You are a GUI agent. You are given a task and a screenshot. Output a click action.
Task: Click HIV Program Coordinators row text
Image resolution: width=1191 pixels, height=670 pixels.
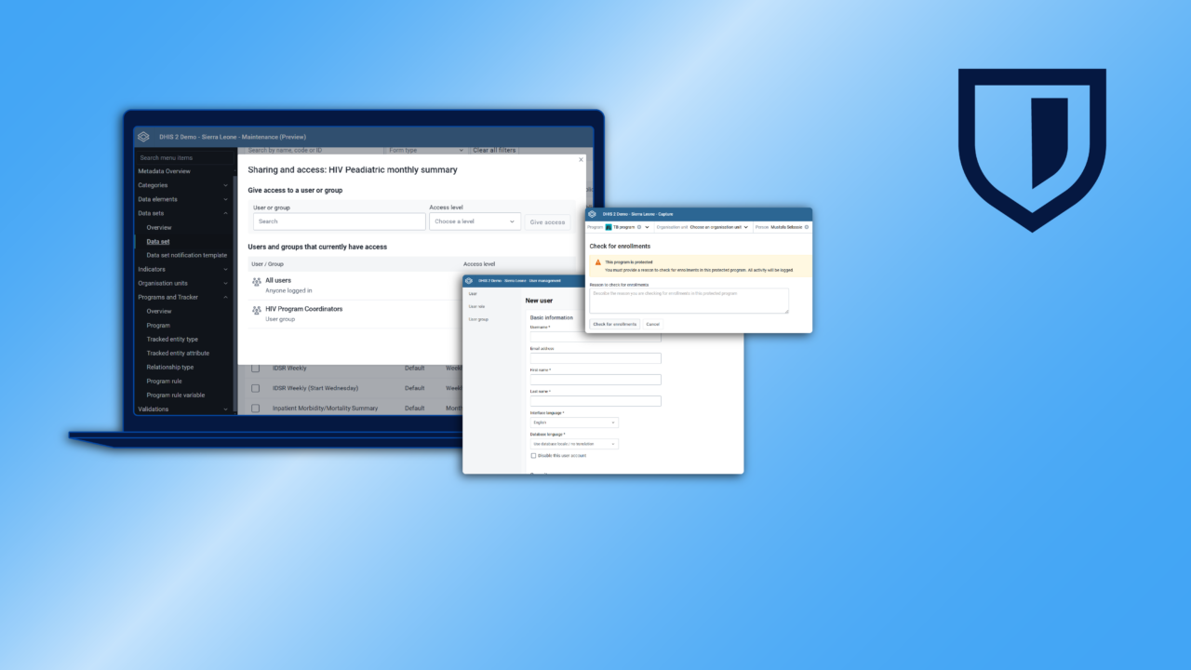[x=303, y=309]
